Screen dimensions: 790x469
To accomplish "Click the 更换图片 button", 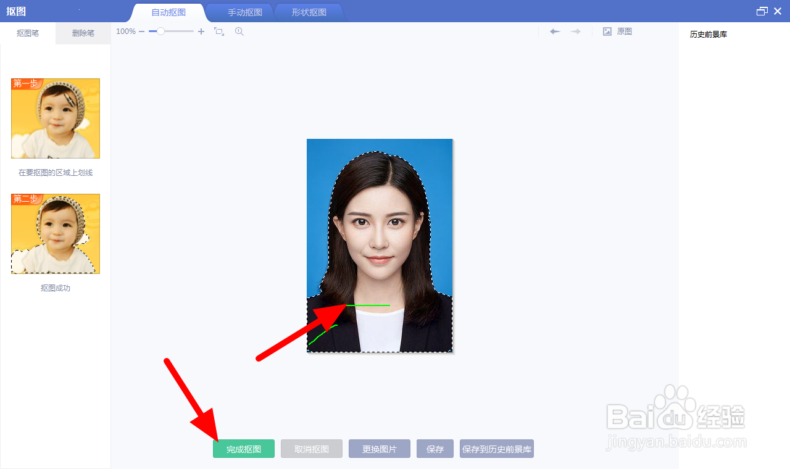I will [x=380, y=449].
